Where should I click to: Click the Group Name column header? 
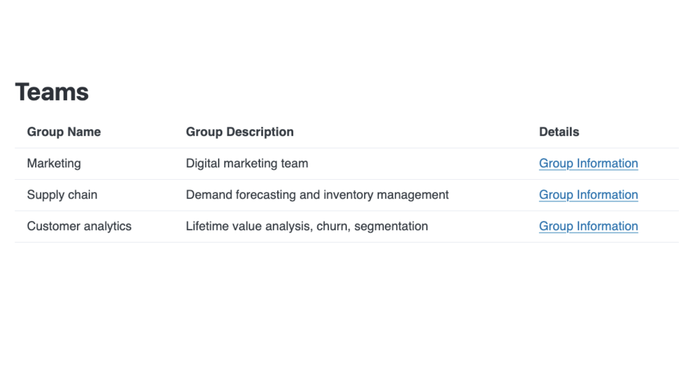(64, 132)
